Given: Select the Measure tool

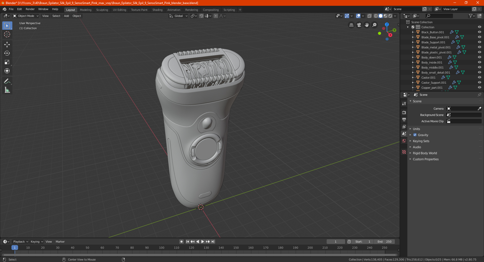Looking at the screenshot, I should tap(7, 90).
